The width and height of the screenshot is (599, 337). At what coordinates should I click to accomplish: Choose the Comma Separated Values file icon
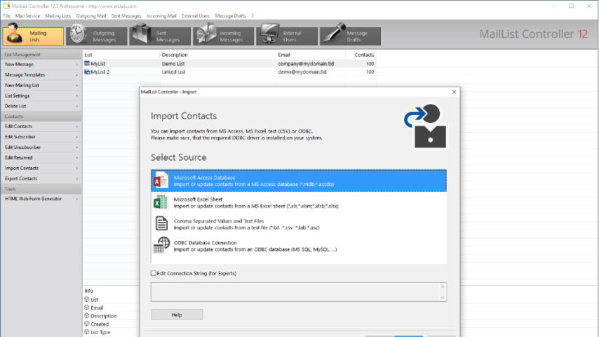pyautogui.click(x=161, y=224)
